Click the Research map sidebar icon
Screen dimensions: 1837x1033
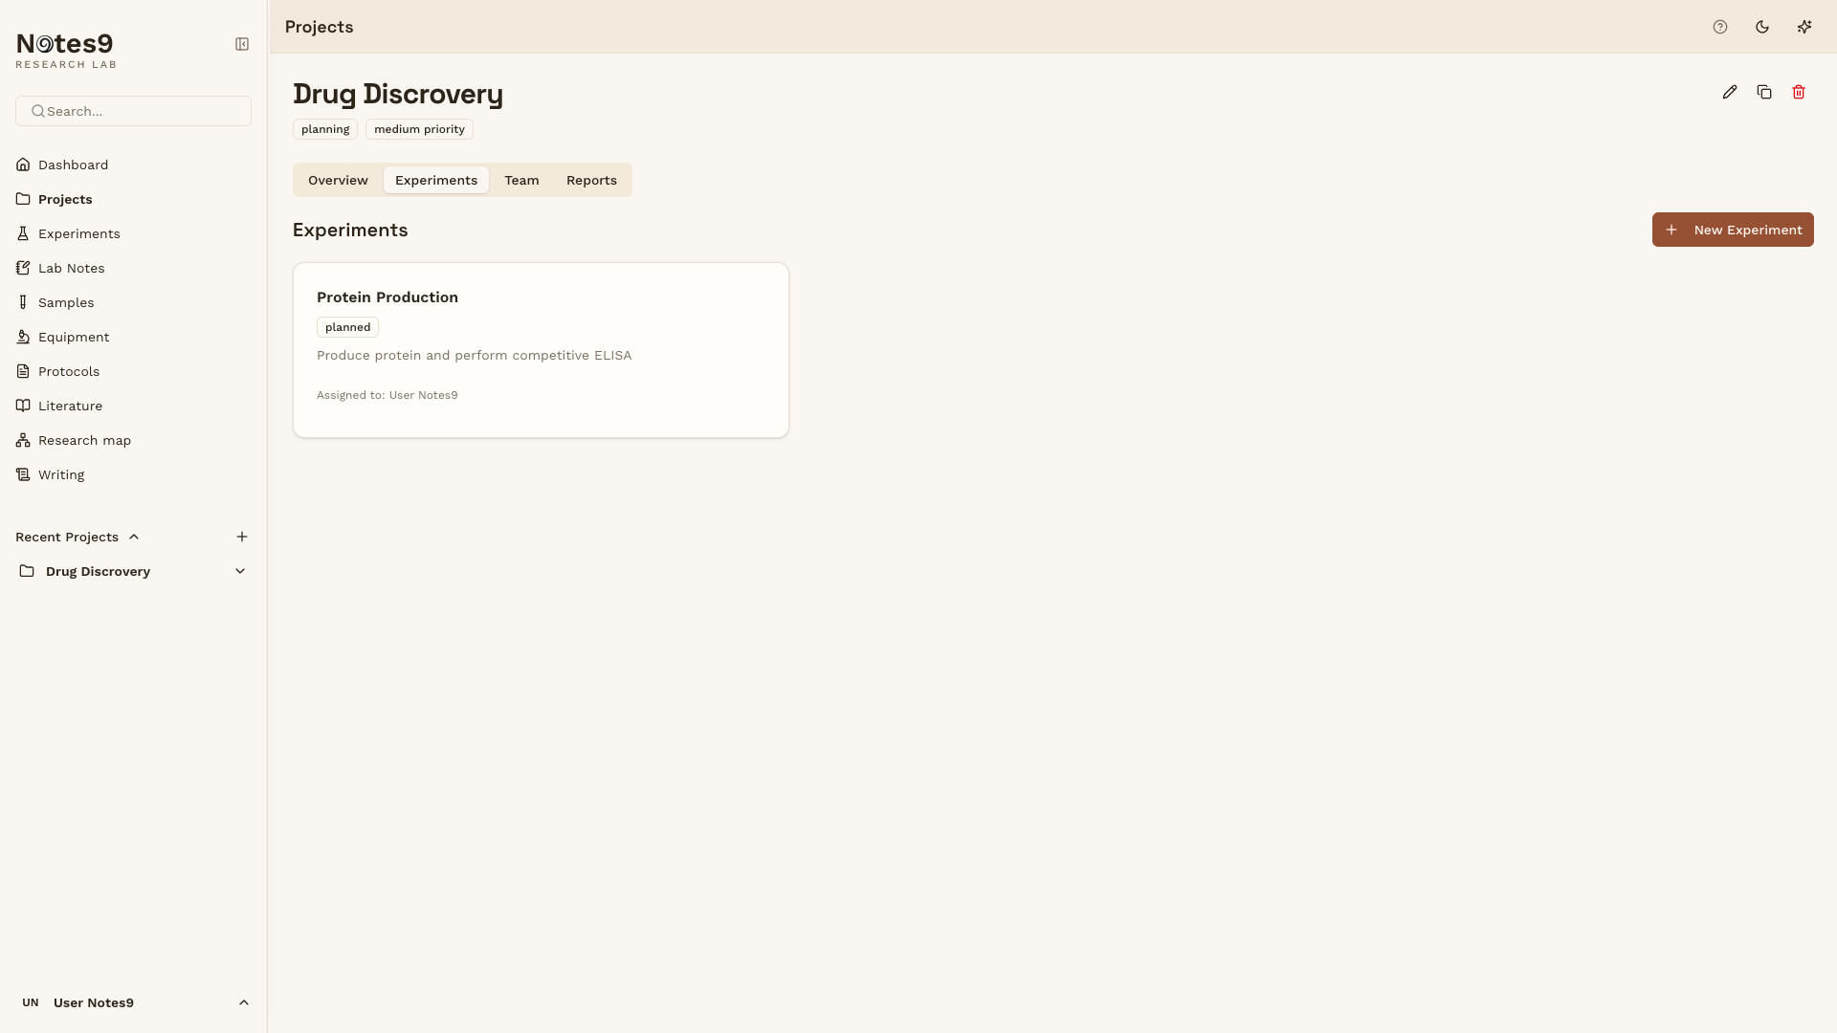click(23, 440)
